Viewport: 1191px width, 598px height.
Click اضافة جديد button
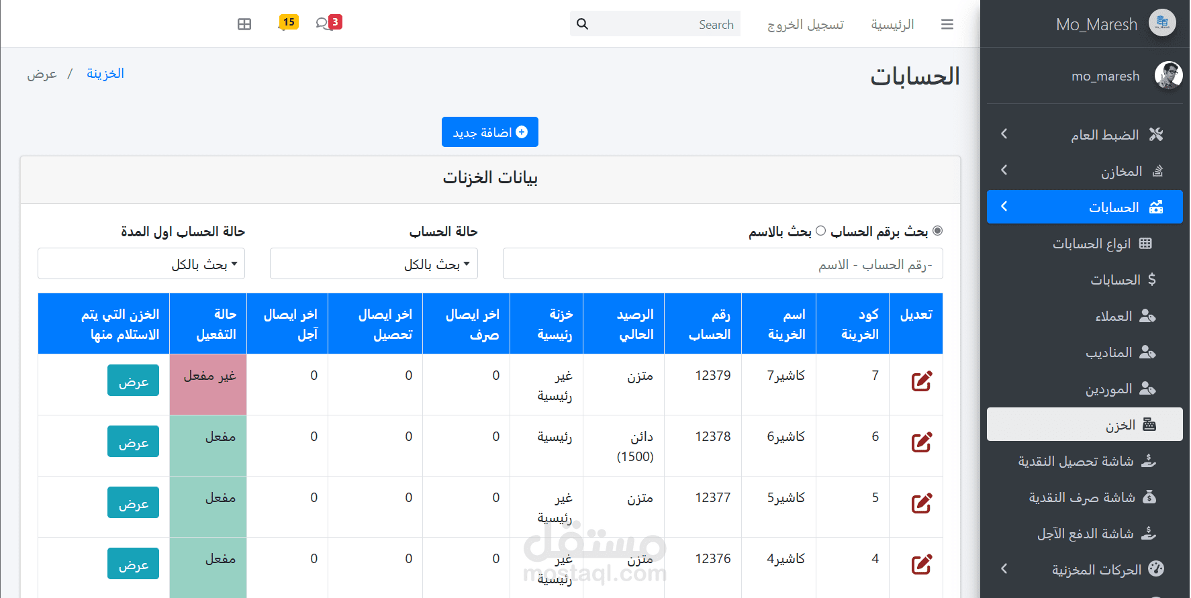tap(490, 132)
